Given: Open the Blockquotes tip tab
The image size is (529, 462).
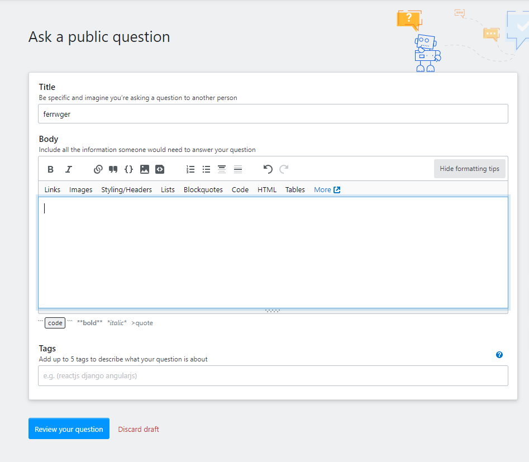Looking at the screenshot, I should [203, 189].
